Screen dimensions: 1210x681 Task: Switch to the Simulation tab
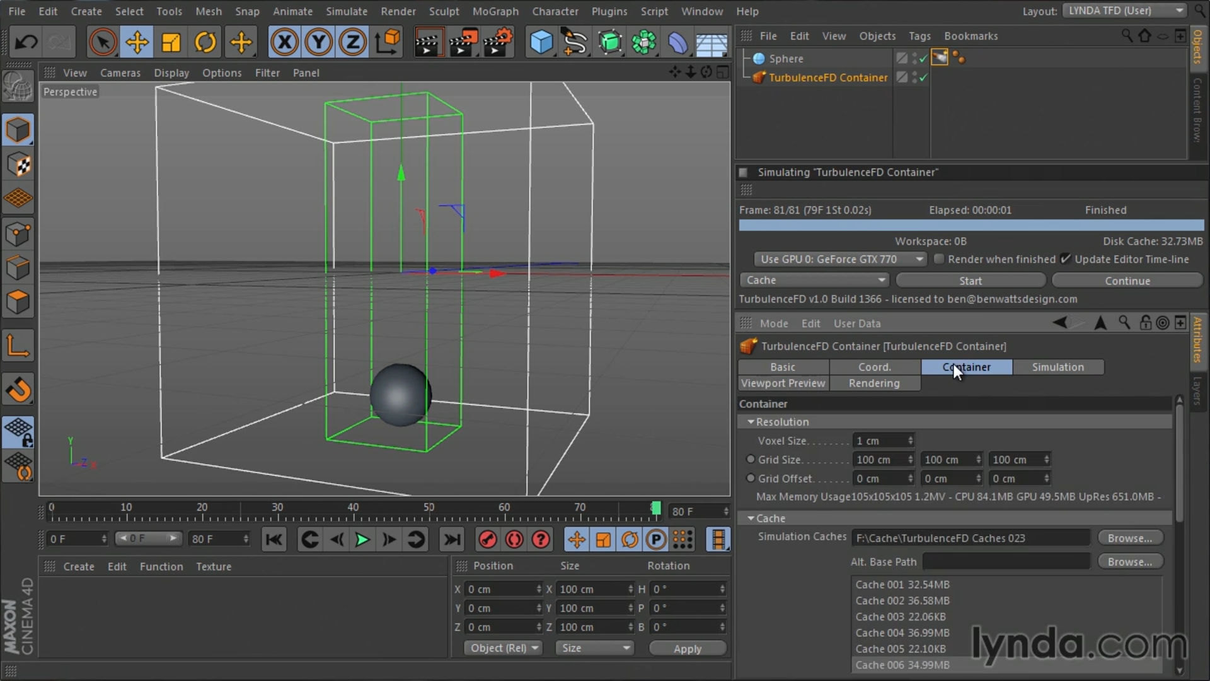[1057, 367]
